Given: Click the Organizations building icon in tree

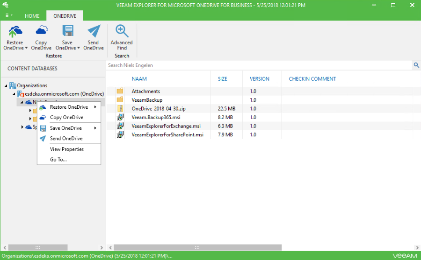Looking at the screenshot, I should click(13, 85).
